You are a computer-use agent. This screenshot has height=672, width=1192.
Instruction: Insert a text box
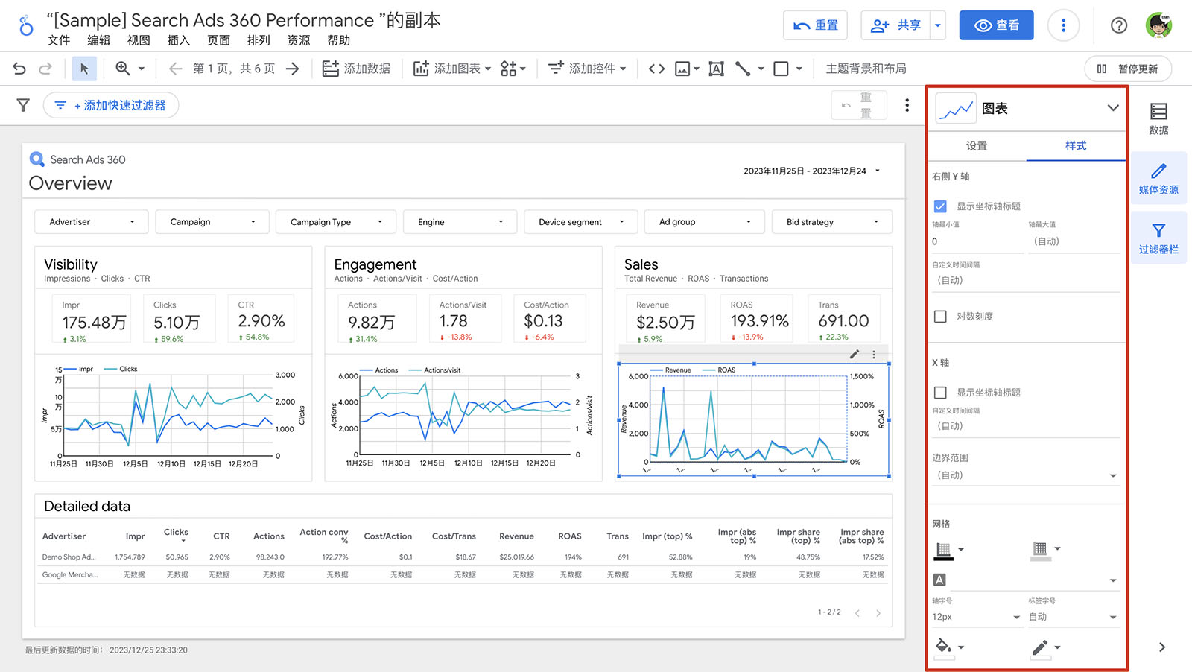[716, 69]
